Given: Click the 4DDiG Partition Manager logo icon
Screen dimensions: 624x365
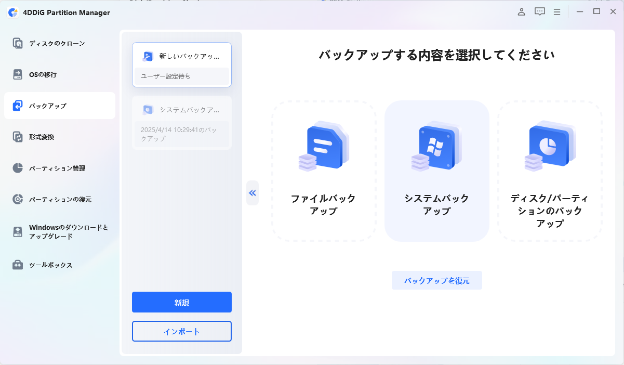Looking at the screenshot, I should (x=13, y=12).
